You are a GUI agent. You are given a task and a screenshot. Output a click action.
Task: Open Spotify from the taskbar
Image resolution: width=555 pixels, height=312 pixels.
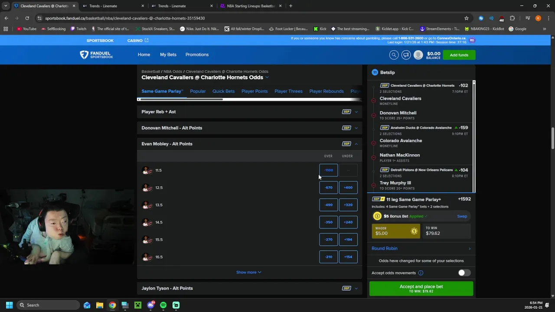pos(163,305)
